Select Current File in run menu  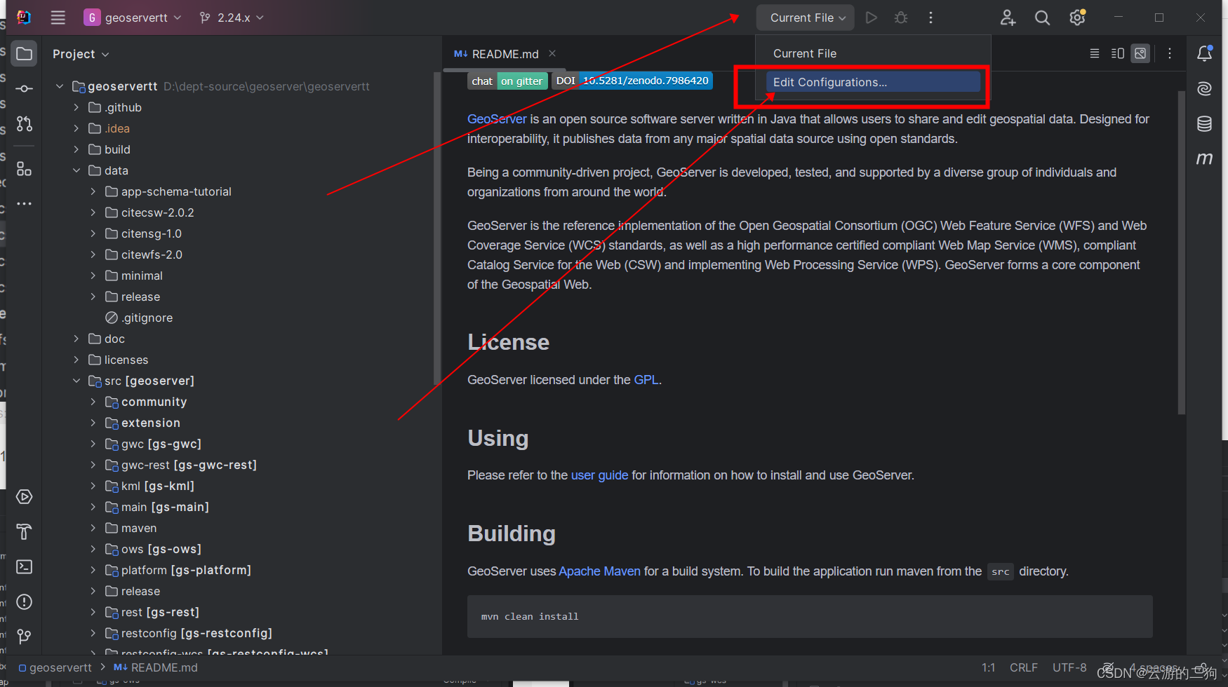click(874, 53)
